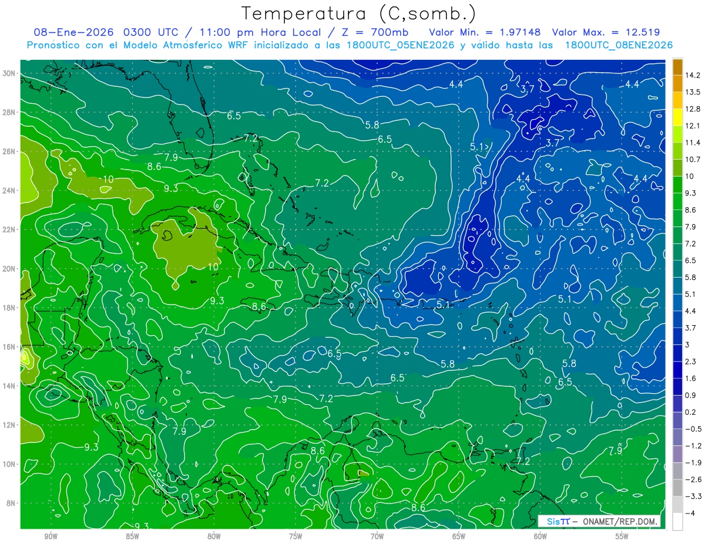Click the '12N' latitude axis label

10,425
